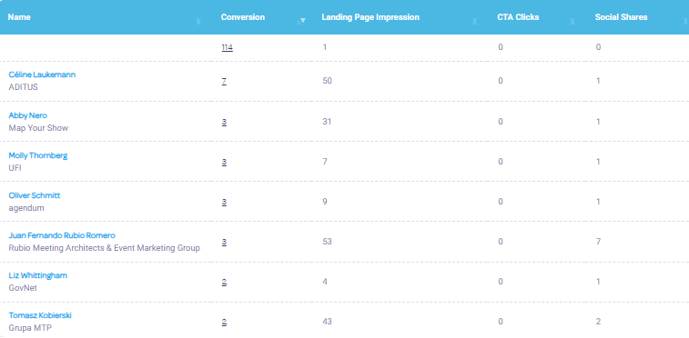This screenshot has width=689, height=338.
Task: Click CTA clicks 0 for Oliver Schmitt
Action: 501,202
